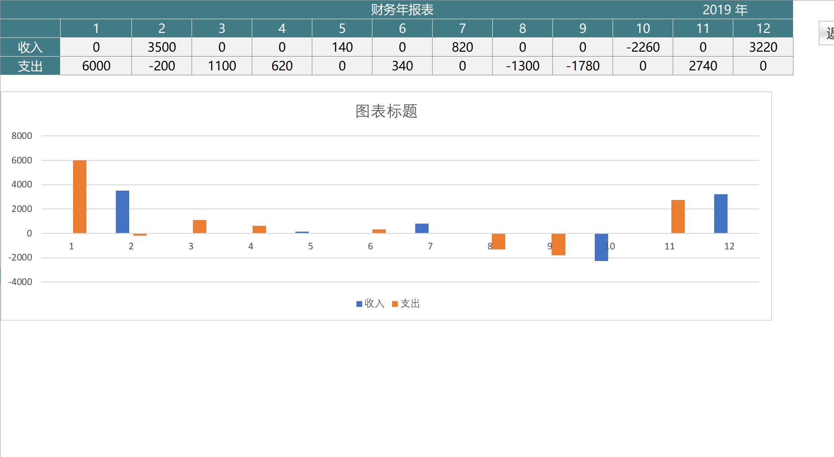This screenshot has height=457, width=834.
Task: Select blue income bar for month 7
Action: coord(422,228)
